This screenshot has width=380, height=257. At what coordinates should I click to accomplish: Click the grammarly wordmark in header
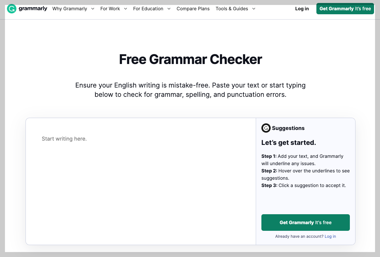click(x=33, y=9)
